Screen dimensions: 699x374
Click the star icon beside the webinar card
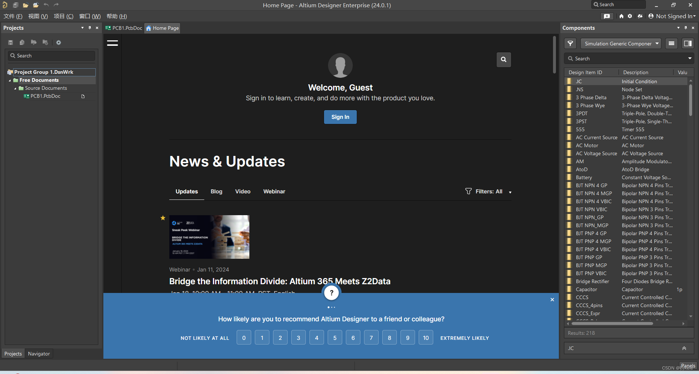(x=163, y=218)
